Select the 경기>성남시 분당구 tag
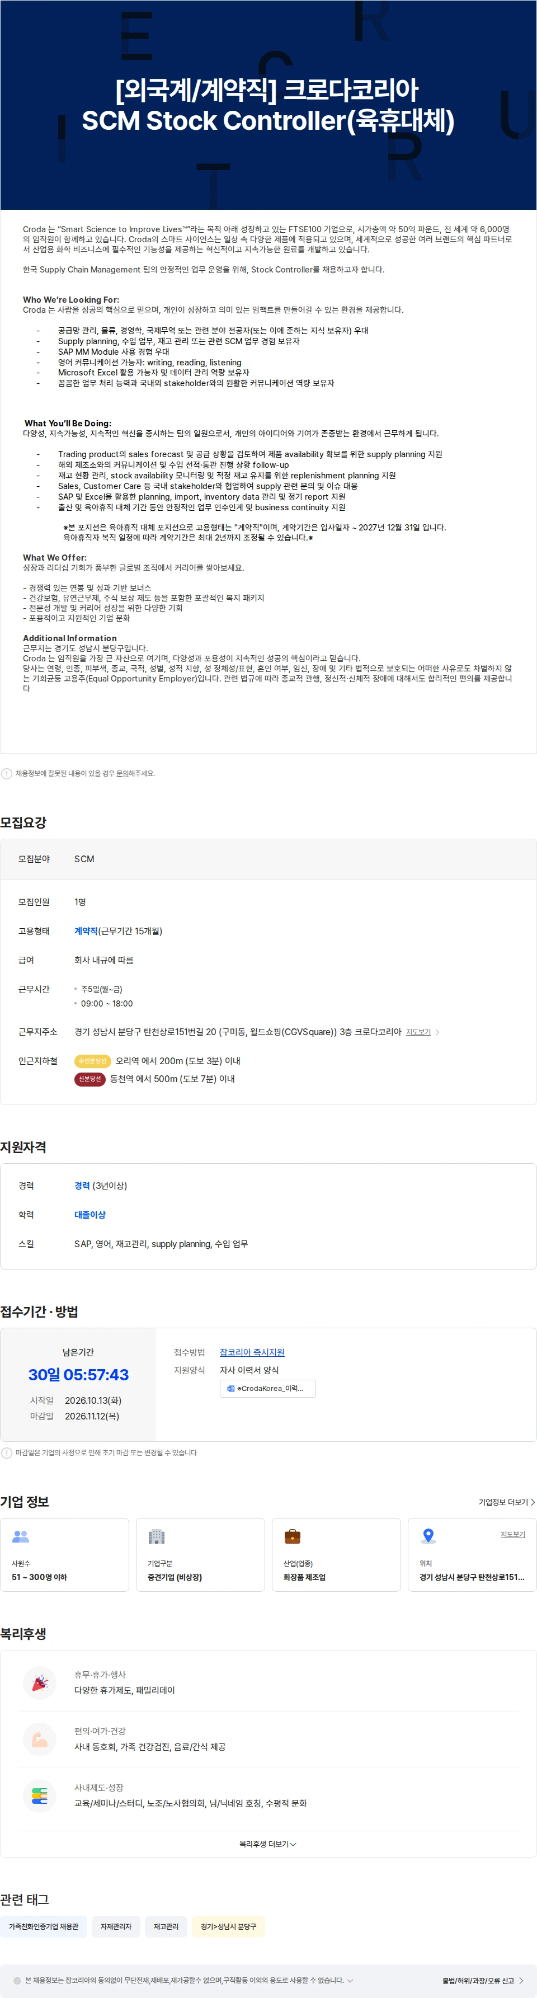 pos(229,1926)
